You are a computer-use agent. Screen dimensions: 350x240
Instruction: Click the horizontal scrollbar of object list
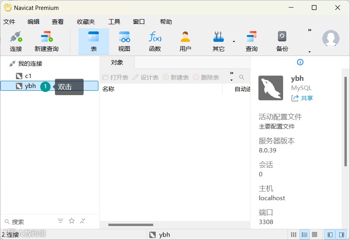coord(131,225)
